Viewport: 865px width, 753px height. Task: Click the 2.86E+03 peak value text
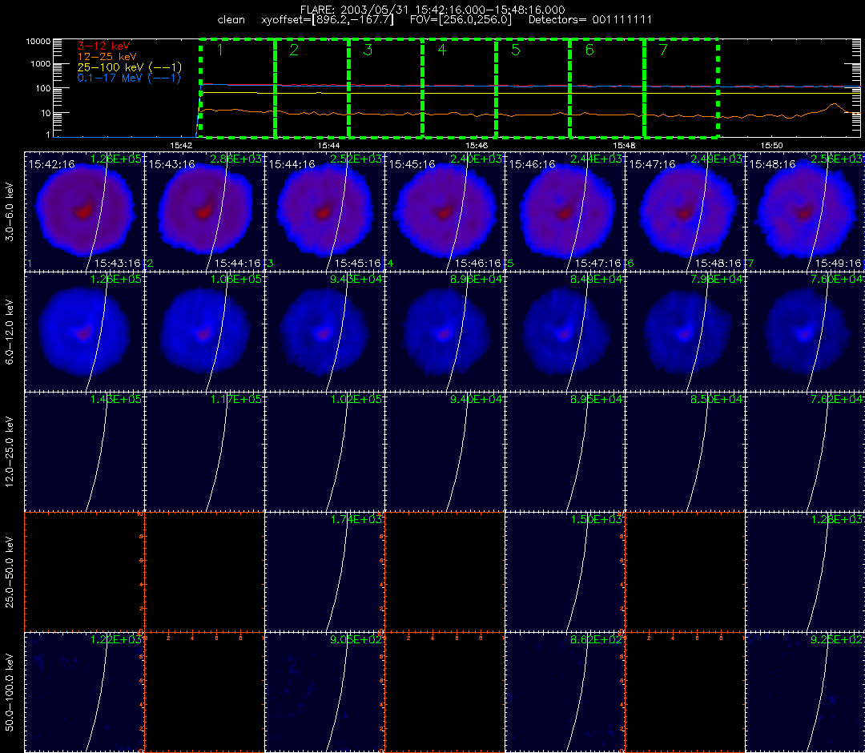[x=235, y=159]
